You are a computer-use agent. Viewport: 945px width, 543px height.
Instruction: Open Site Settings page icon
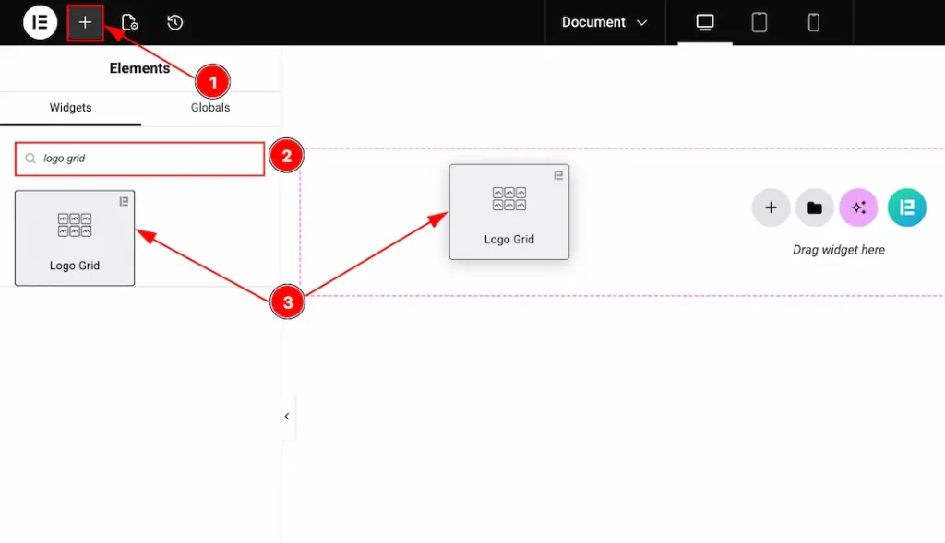[x=128, y=22]
